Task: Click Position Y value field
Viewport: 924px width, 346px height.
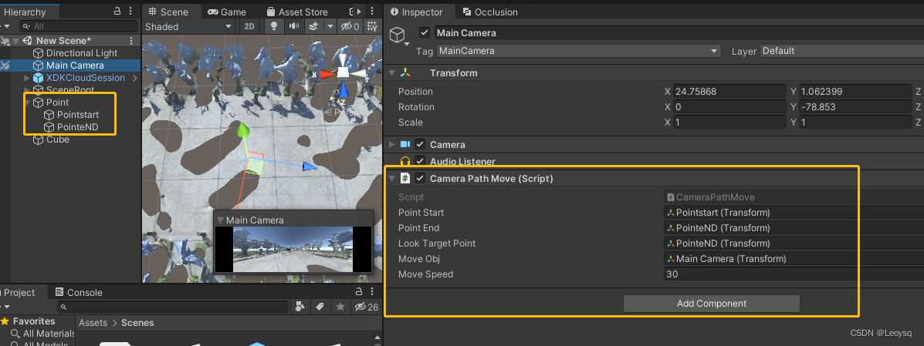Action: point(855,92)
